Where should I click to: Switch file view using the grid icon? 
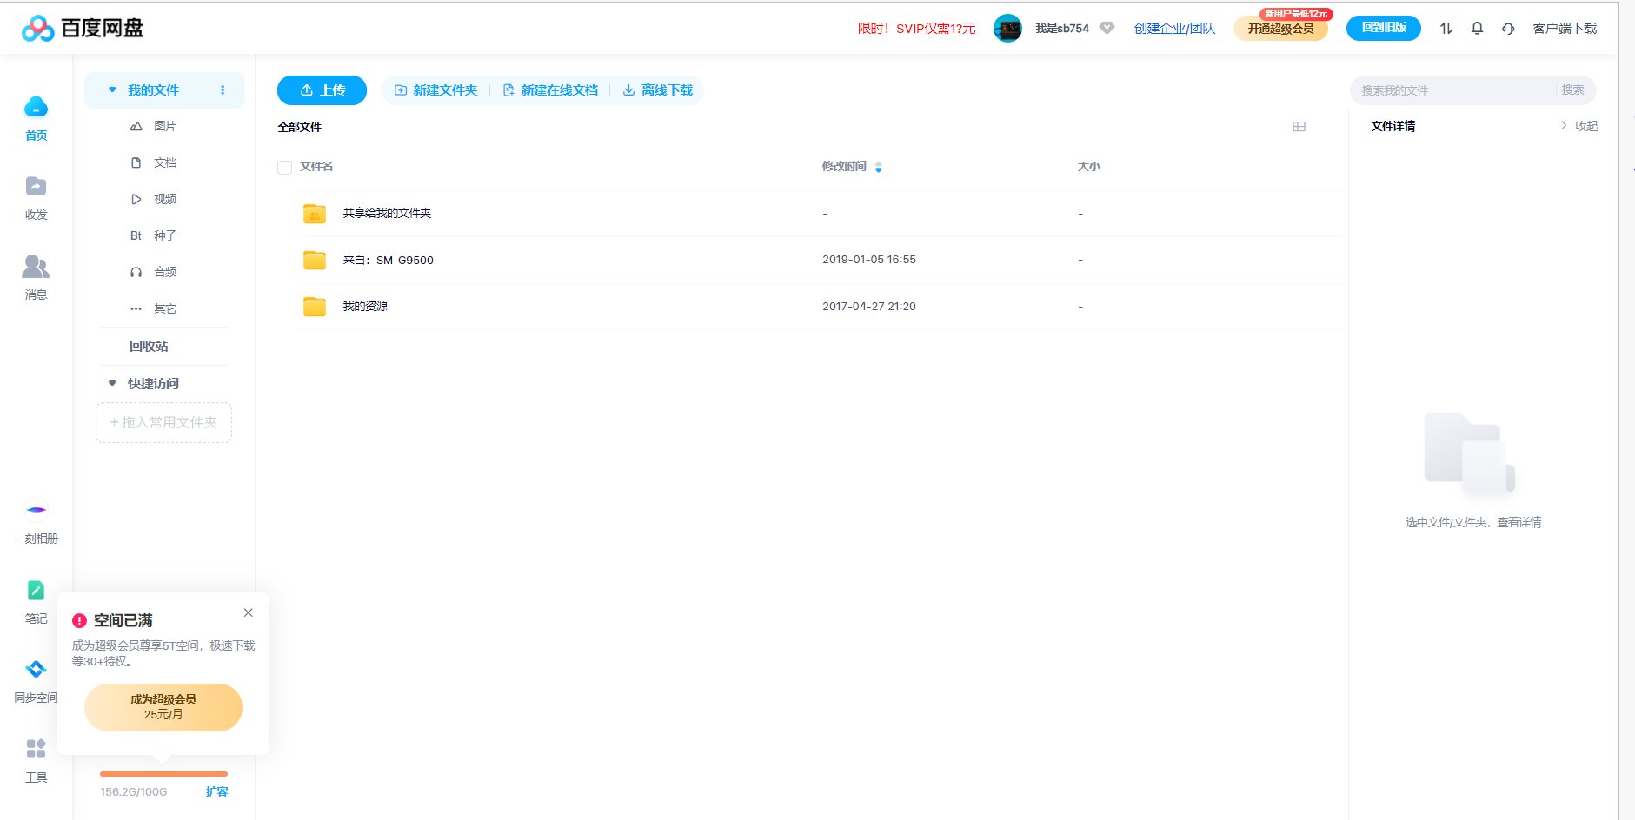(x=1299, y=126)
